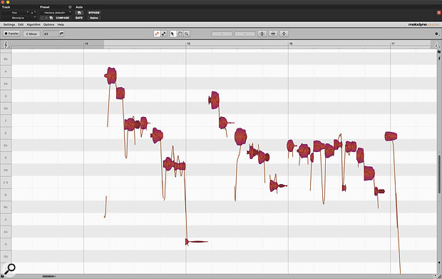Open the gear settings menu at right
The image size is (442, 279).
[x=436, y=34]
